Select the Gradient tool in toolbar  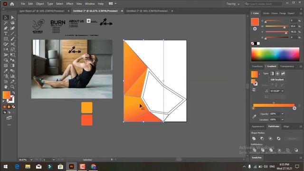13,66
